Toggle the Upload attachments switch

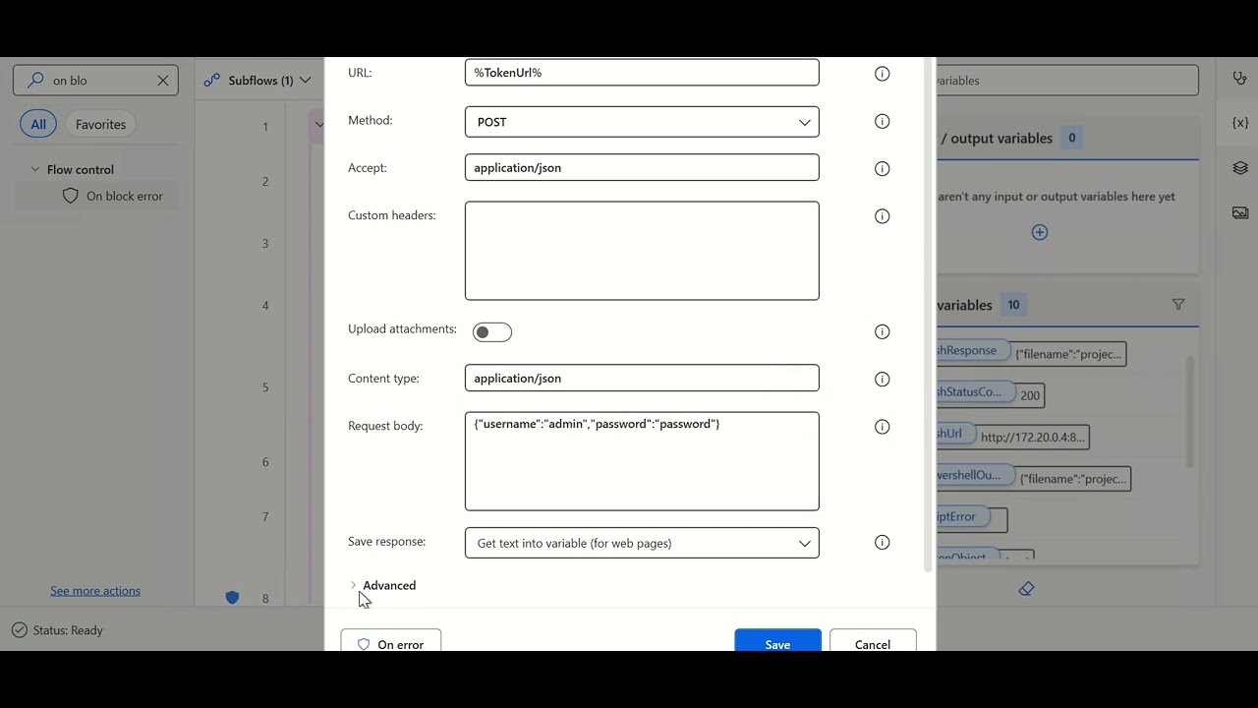(492, 332)
